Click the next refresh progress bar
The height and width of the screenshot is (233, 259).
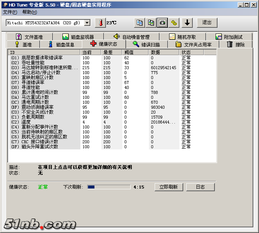(x=109, y=187)
